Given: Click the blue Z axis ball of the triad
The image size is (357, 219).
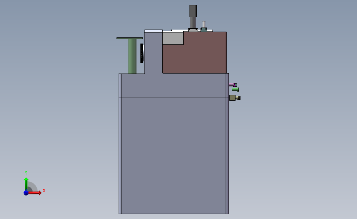Looking at the screenshot, I should click(x=26, y=193).
